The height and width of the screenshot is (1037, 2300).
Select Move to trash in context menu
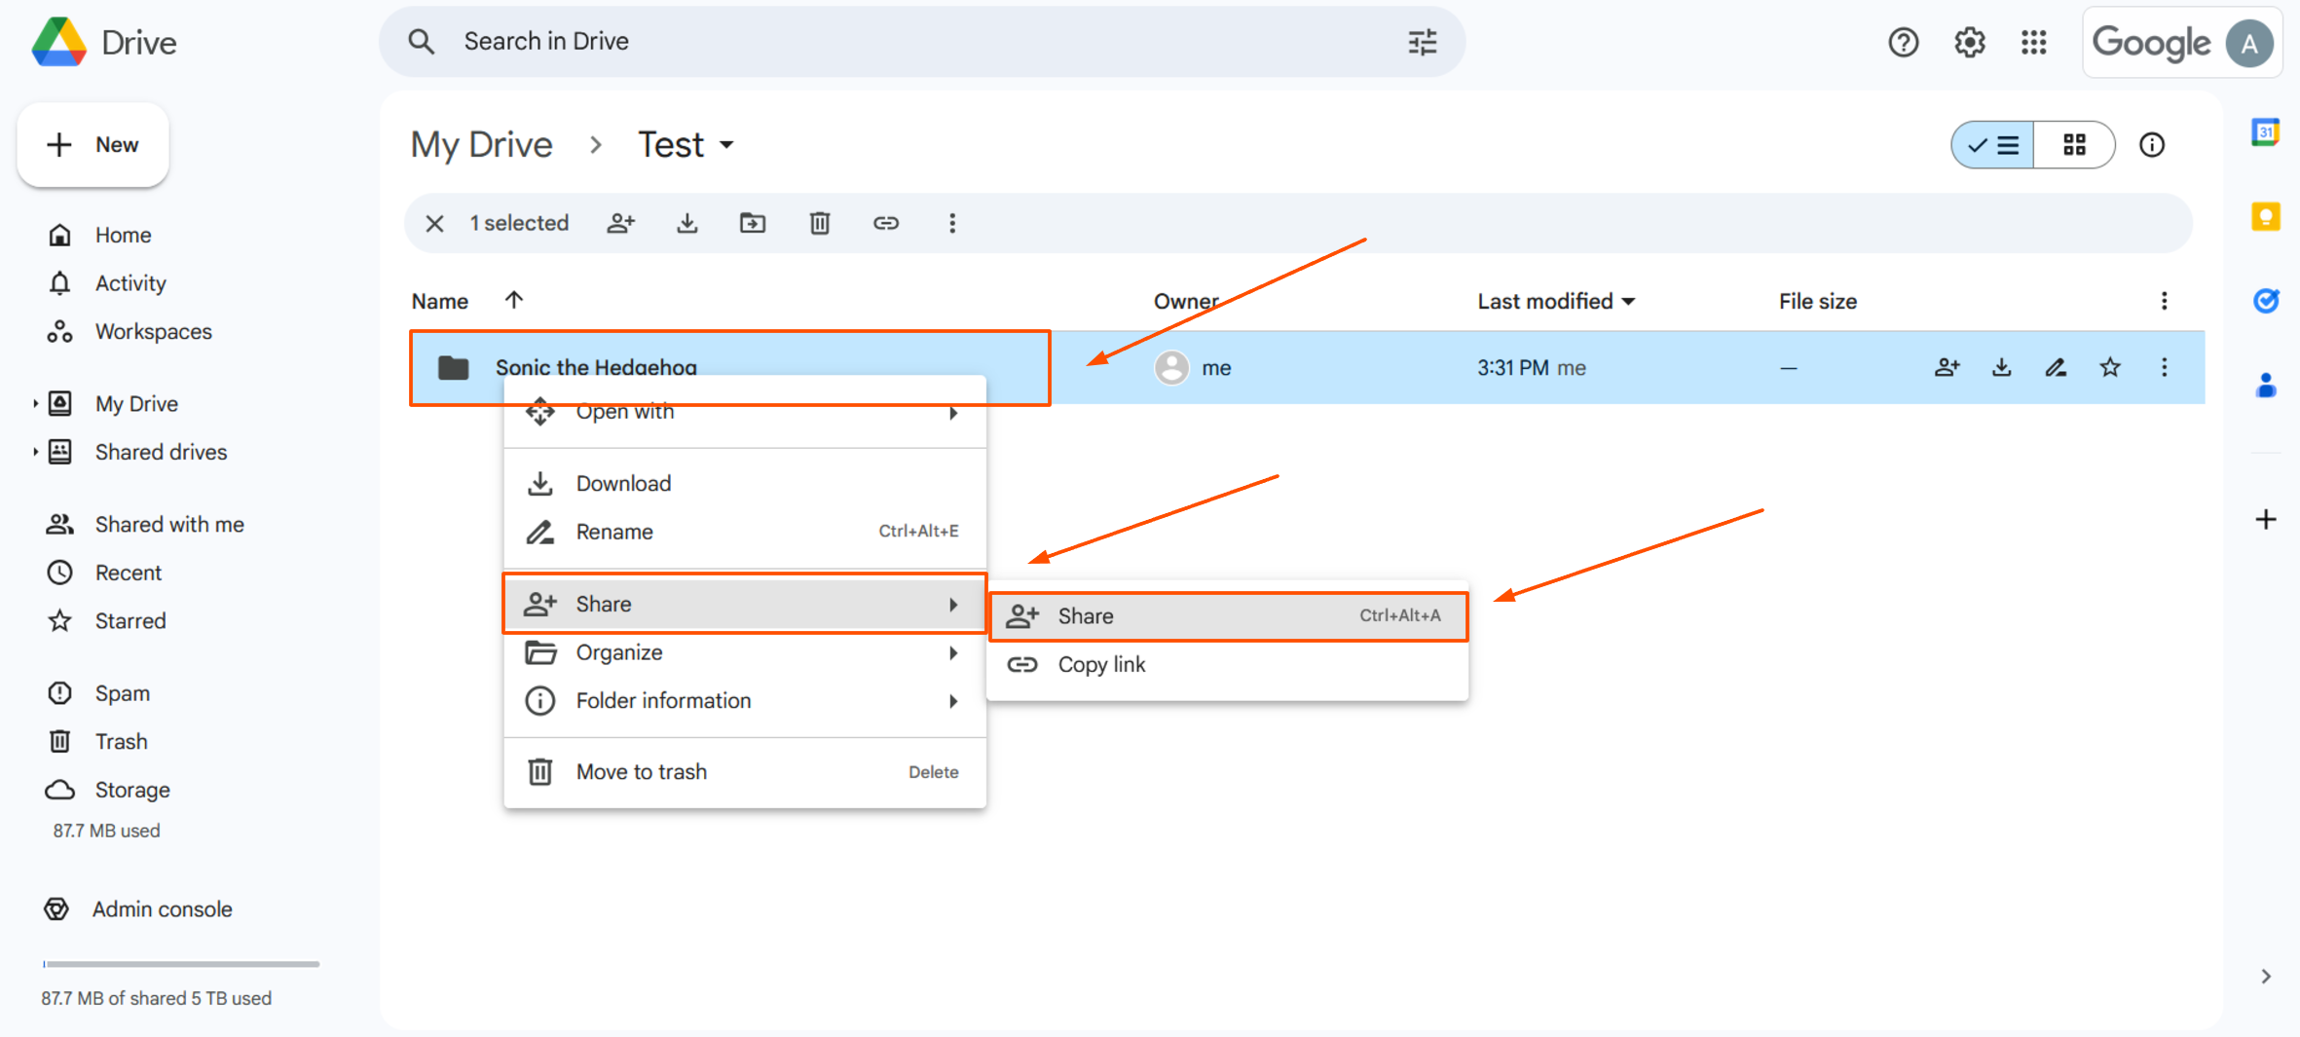(642, 771)
